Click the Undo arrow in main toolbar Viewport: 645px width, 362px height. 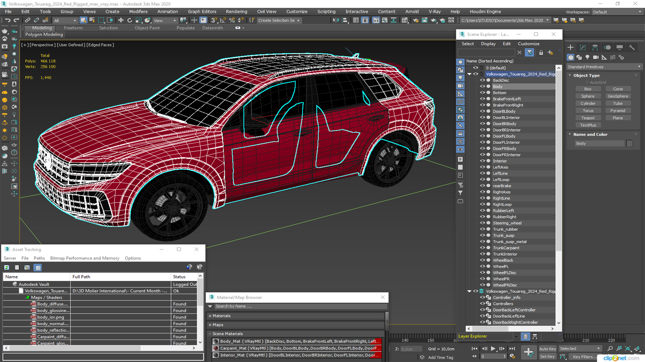7,20
